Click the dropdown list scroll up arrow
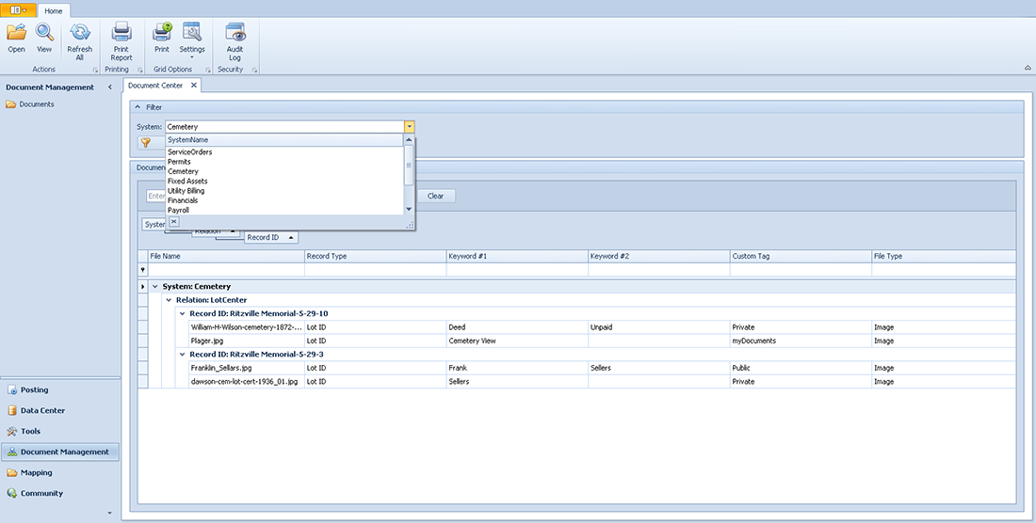Screen dimensions: 1036x523 [x=409, y=140]
